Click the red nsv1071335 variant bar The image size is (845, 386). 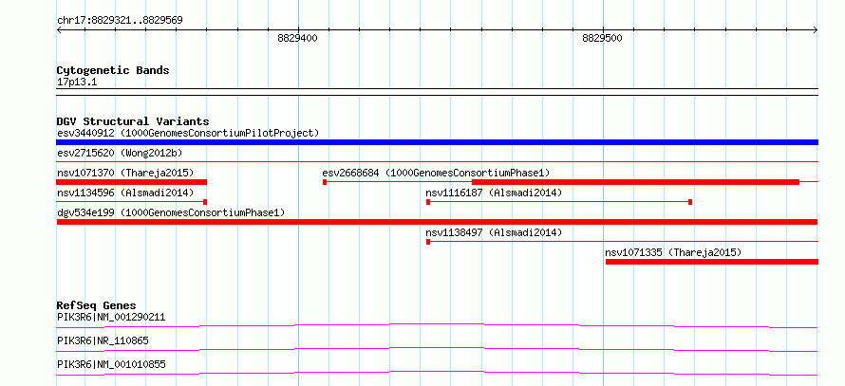click(712, 262)
